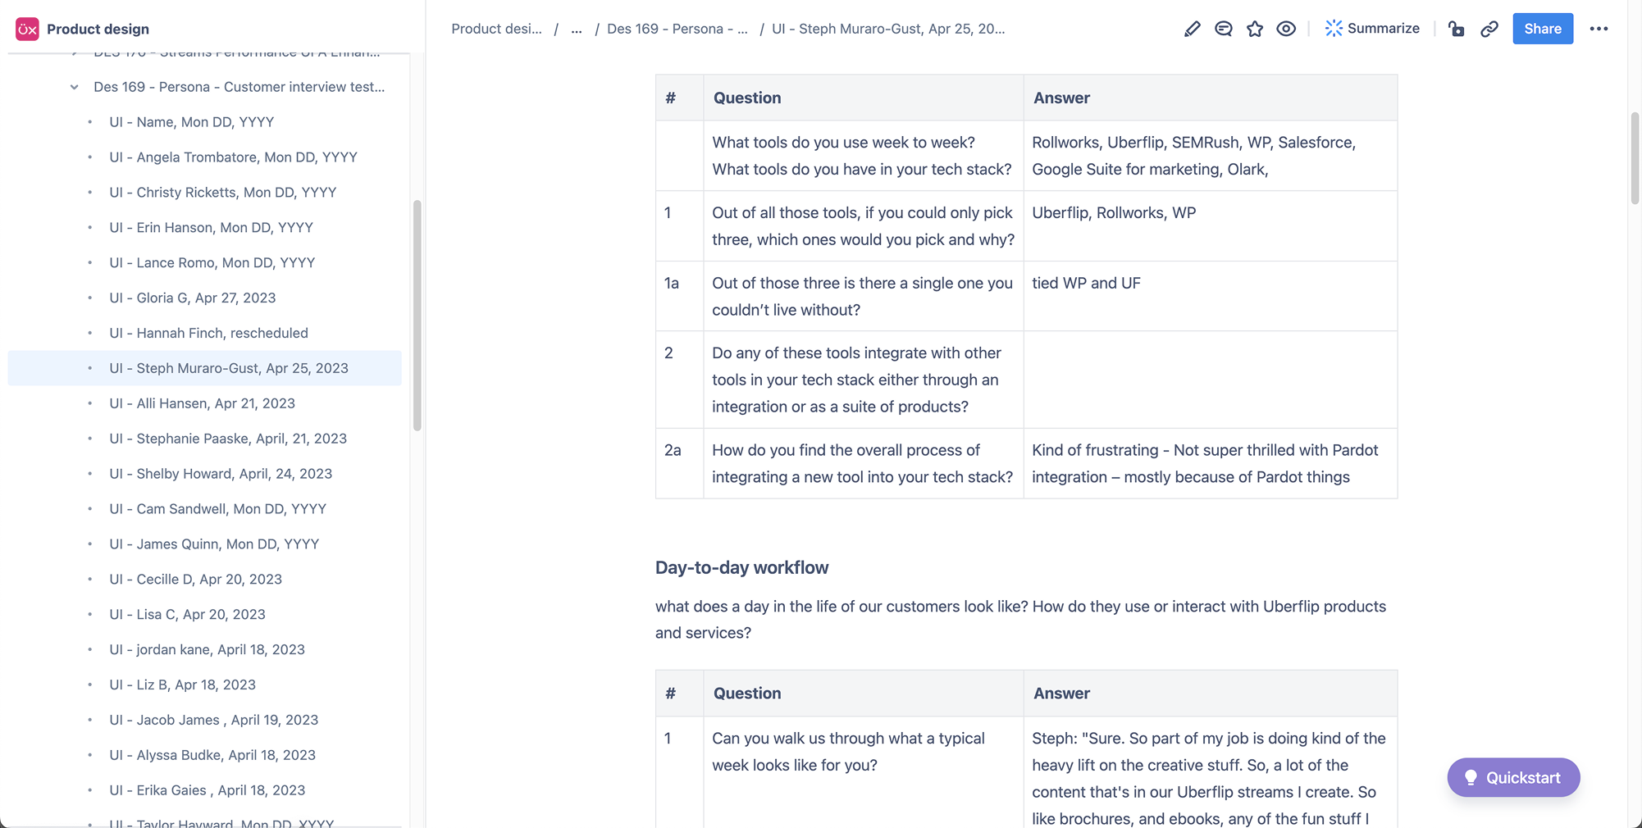Open inline comments with the speech bubble icon
Viewport: 1642px width, 828px height.
(x=1223, y=28)
